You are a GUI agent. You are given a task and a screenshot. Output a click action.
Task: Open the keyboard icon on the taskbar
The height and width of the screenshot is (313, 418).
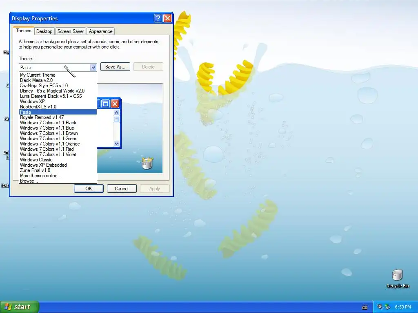365,307
